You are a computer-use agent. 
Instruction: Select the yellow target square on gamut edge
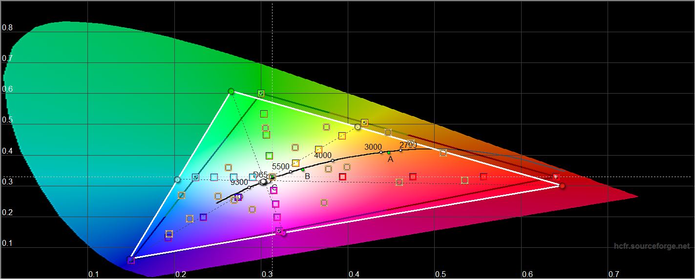tap(364, 122)
